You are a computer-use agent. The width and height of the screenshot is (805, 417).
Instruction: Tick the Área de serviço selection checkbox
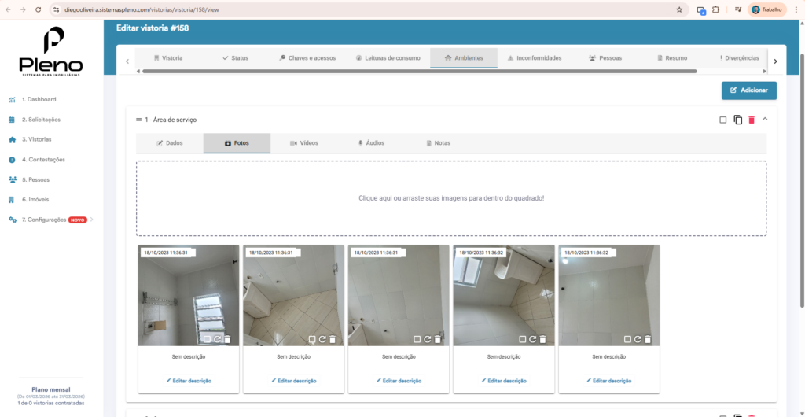[x=723, y=120]
